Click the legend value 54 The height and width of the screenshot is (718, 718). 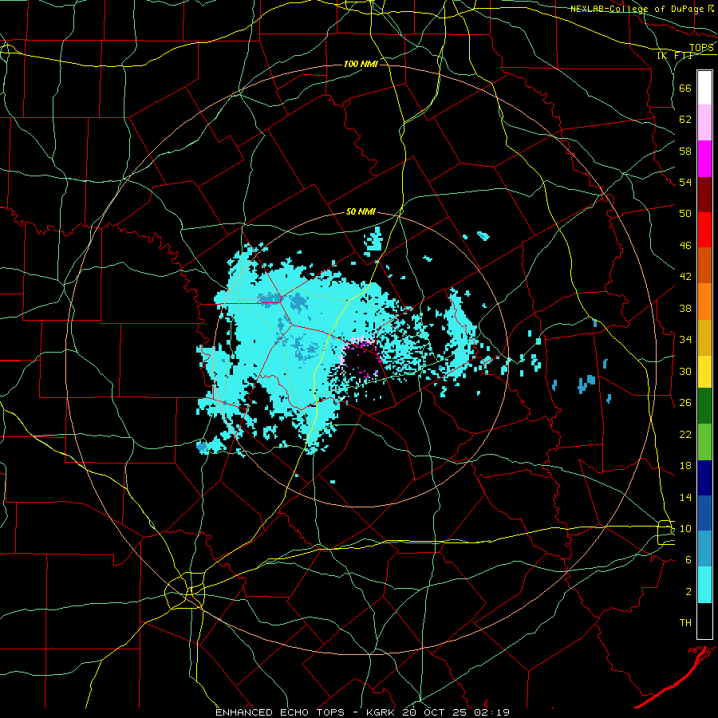[x=685, y=182]
